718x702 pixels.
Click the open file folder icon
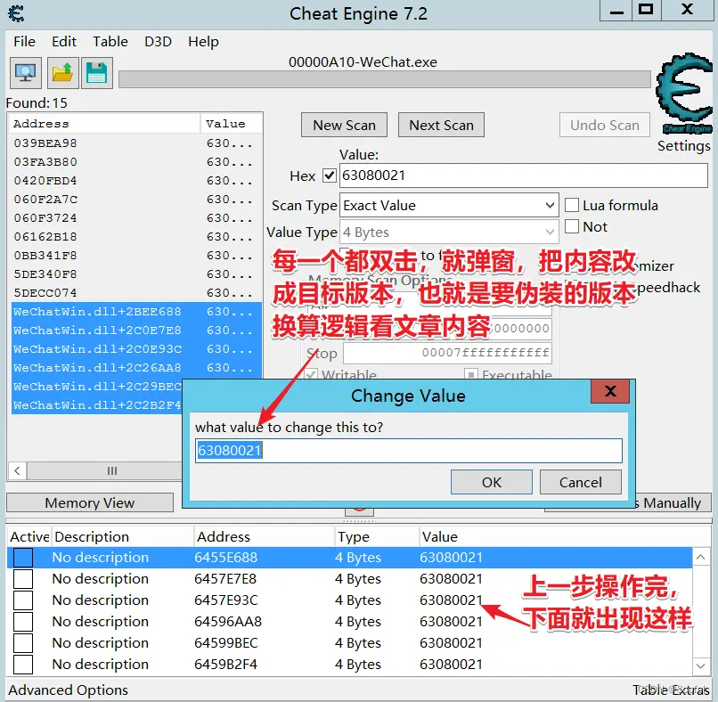[61, 72]
